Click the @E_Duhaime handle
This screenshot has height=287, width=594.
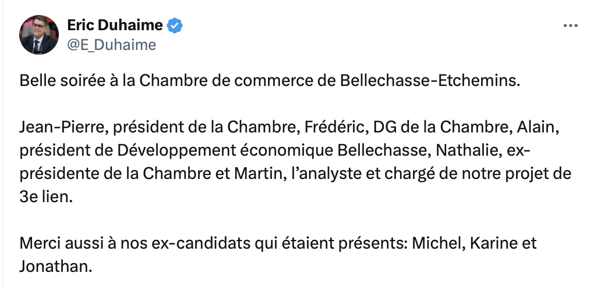[x=112, y=45]
